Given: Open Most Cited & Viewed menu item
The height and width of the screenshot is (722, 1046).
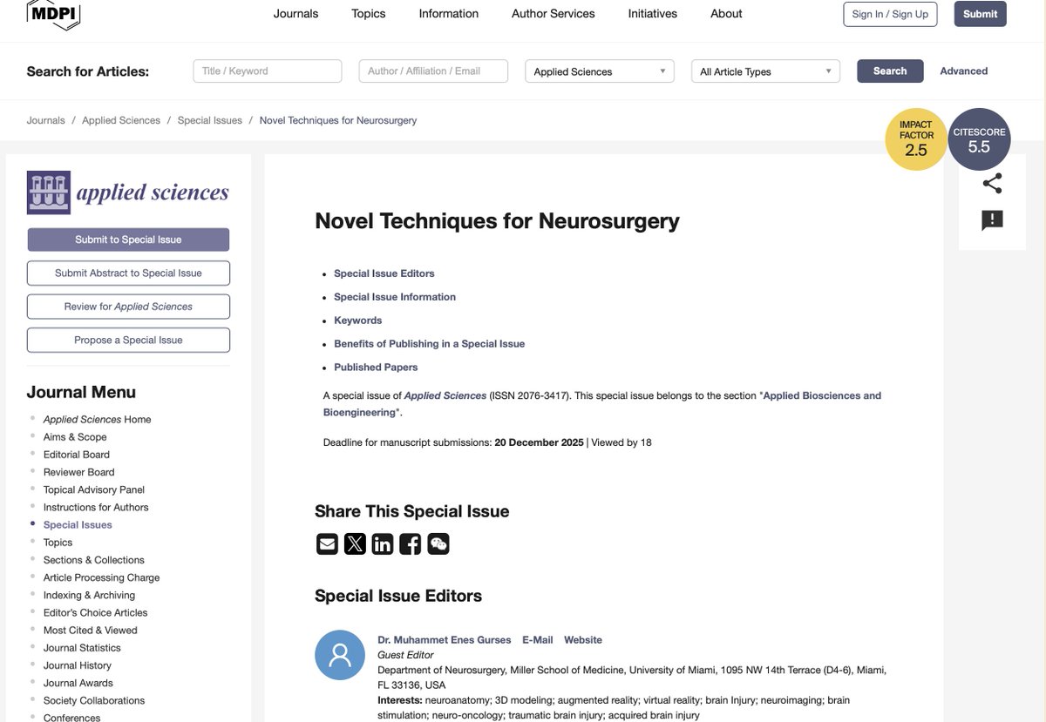Looking at the screenshot, I should tap(91, 631).
